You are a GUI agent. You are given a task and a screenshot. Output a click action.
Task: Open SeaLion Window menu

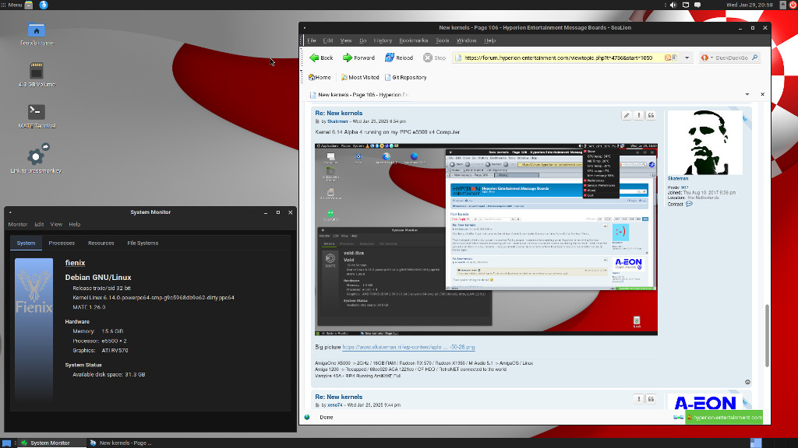tap(466, 40)
